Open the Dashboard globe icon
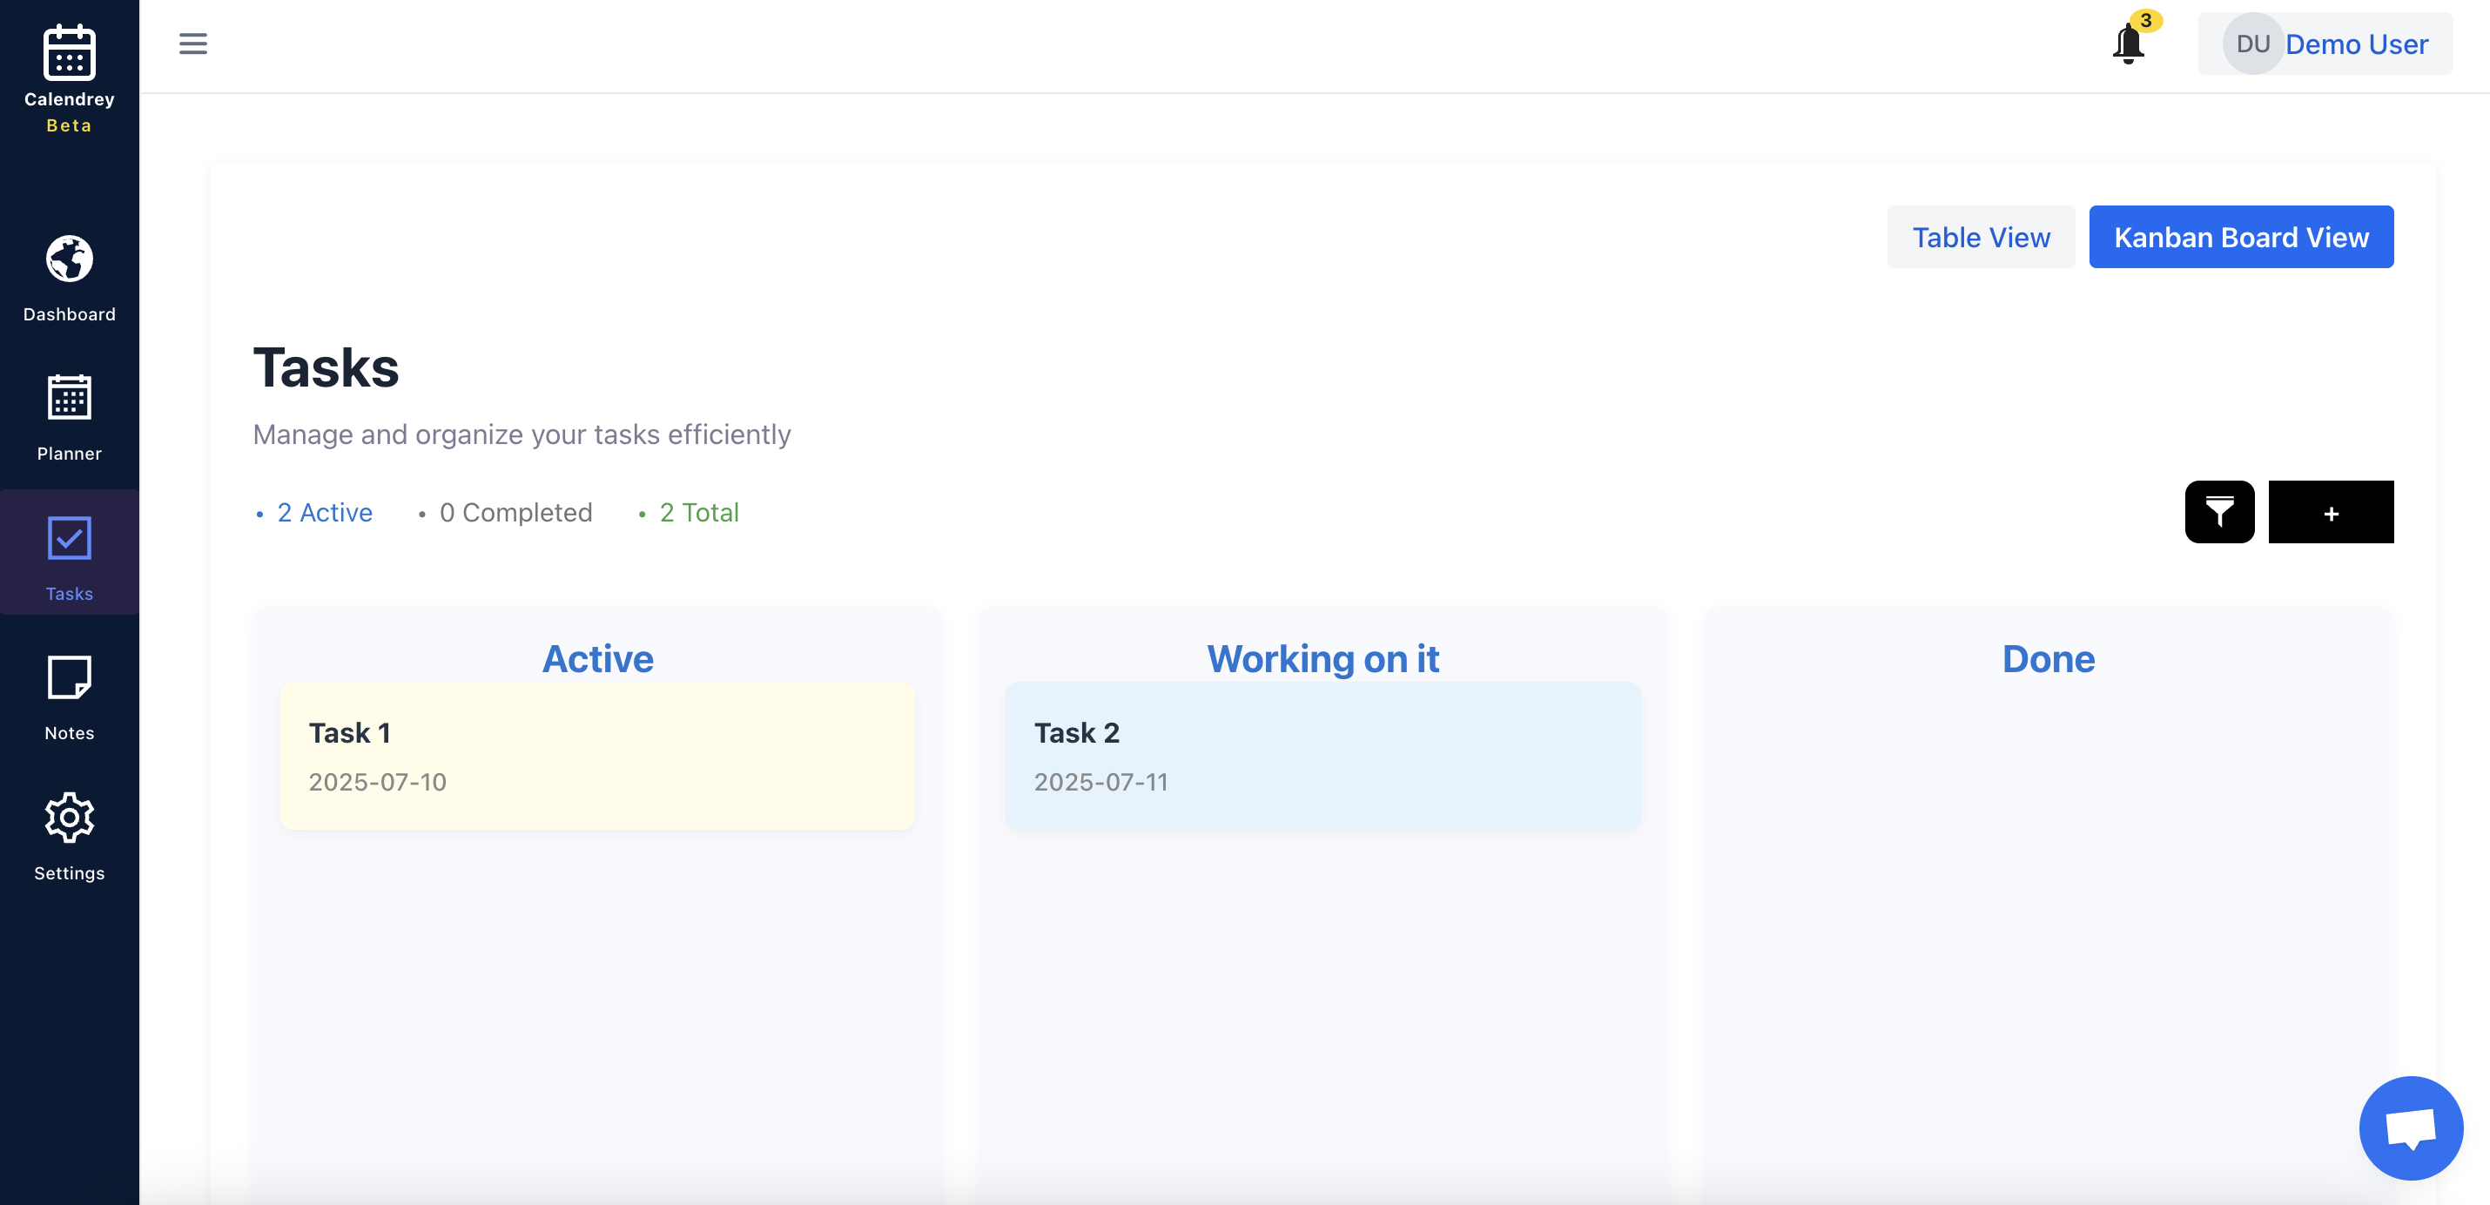The height and width of the screenshot is (1205, 2490). click(x=69, y=259)
